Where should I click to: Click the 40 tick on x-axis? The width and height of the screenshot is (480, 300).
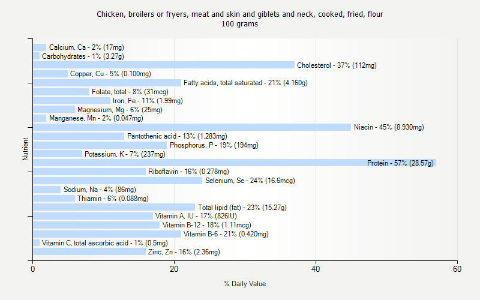coord(316,269)
